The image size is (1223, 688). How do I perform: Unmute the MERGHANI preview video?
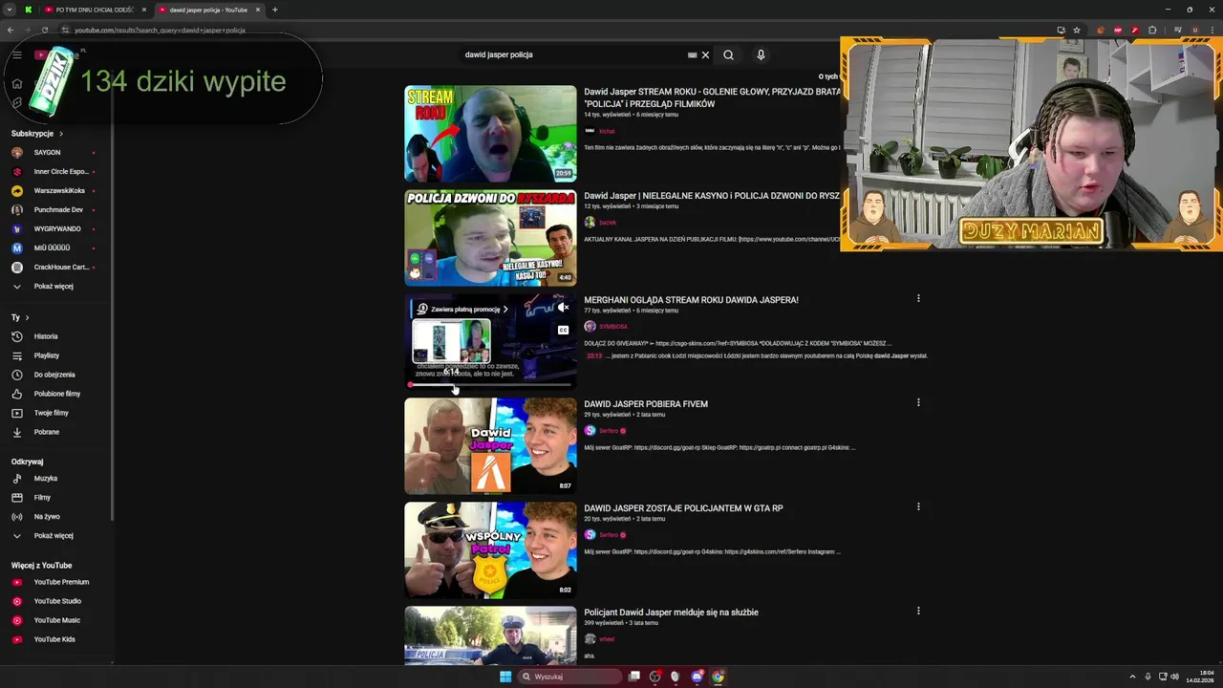pyautogui.click(x=563, y=308)
